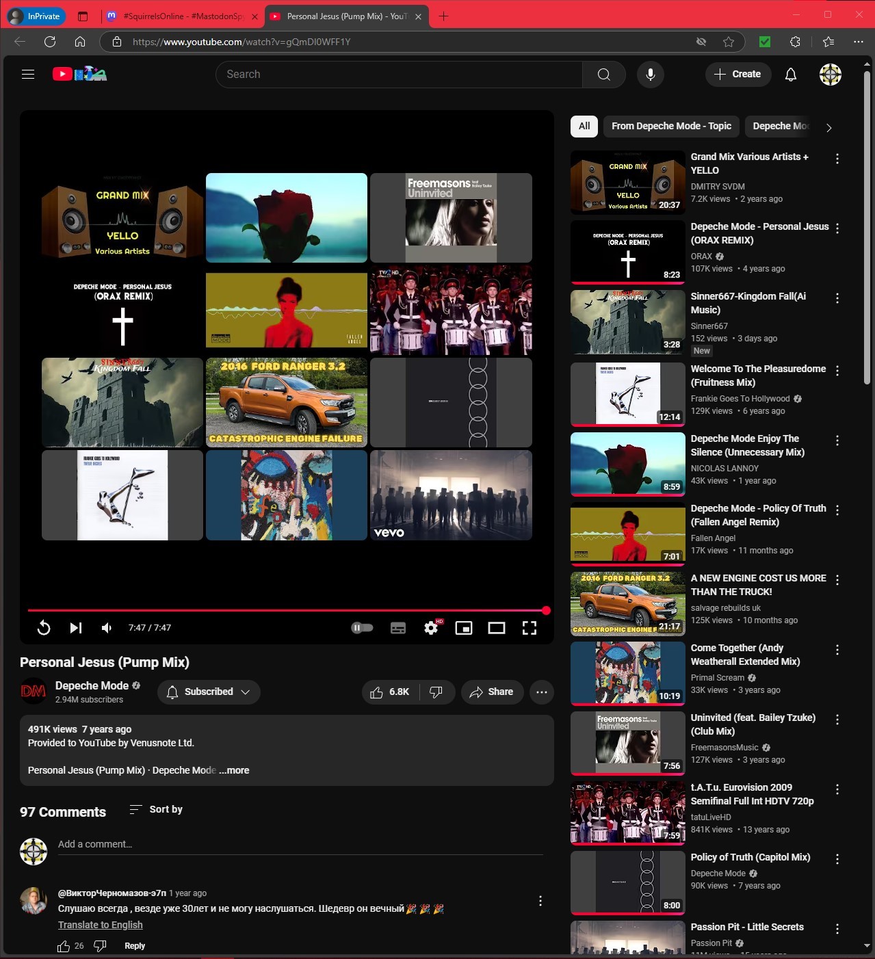Viewport: 875px width, 959px height.
Task: Play 2016 Ford Ranger endscreen suggestion
Action: pyautogui.click(x=287, y=402)
